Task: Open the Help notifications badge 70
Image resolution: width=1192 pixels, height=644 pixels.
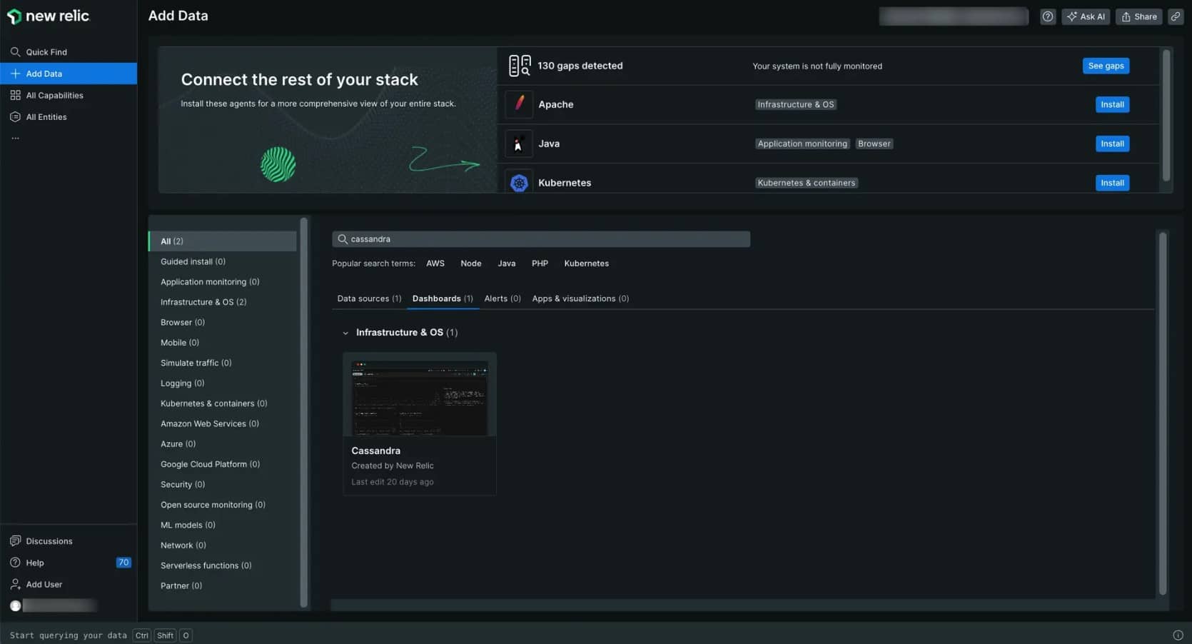Action: [x=123, y=563]
